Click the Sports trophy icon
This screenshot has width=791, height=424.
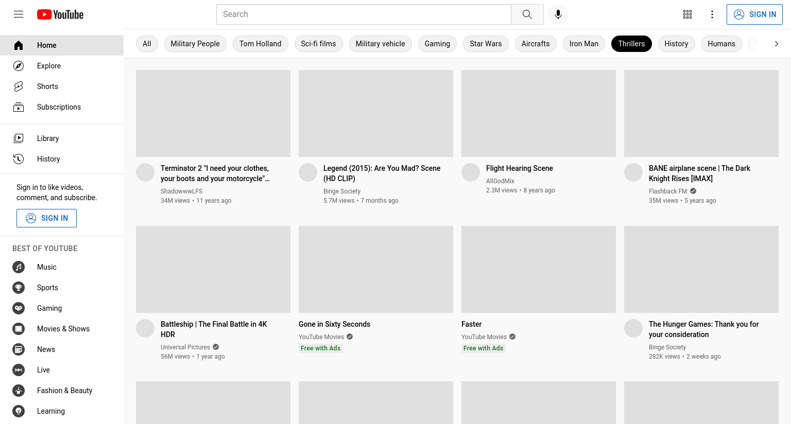(x=19, y=288)
